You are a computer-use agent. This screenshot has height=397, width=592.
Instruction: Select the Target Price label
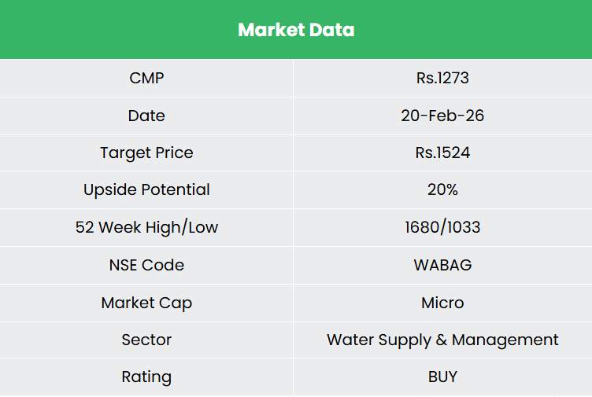tap(146, 153)
